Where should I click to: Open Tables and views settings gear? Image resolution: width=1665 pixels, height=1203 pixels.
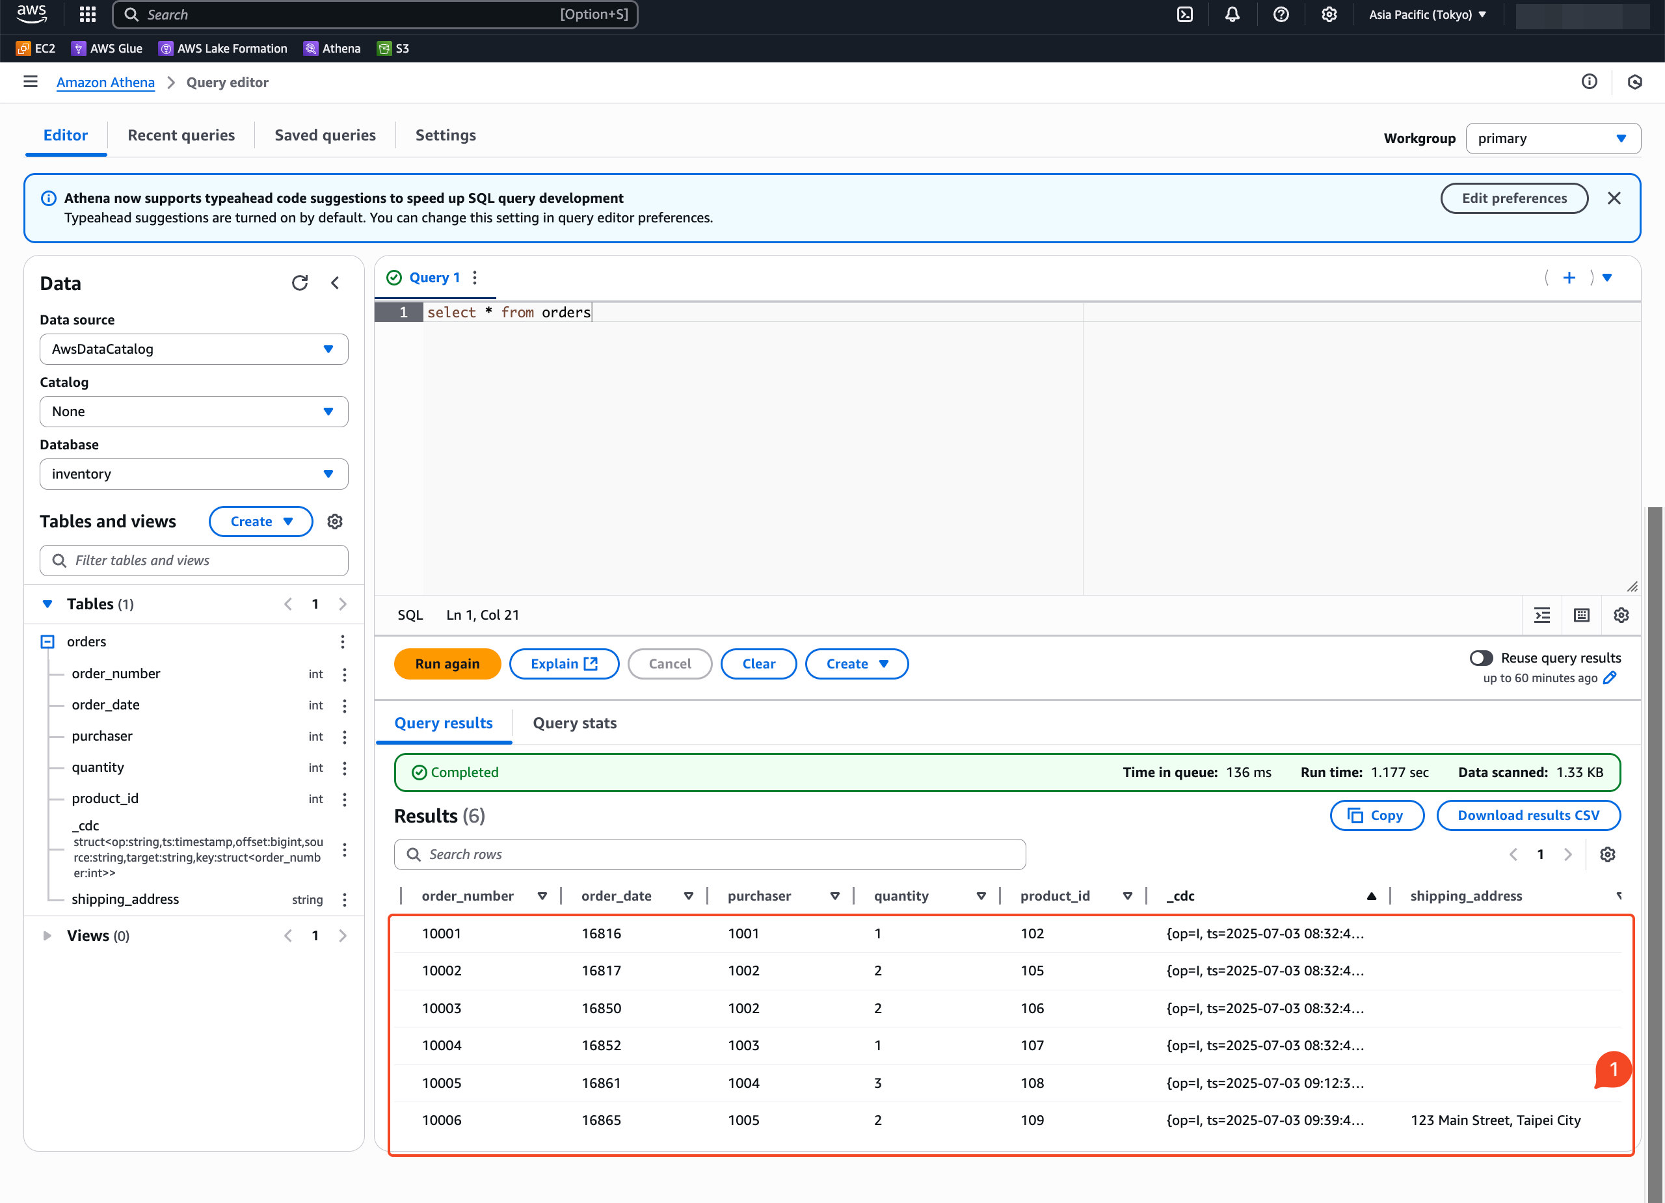click(335, 521)
